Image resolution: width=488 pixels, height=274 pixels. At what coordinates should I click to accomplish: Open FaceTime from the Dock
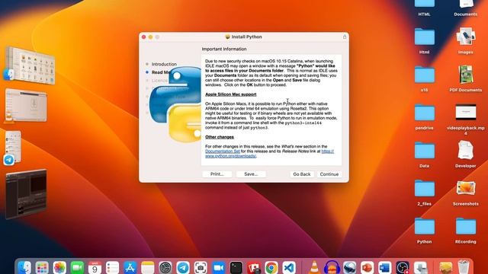[77, 267]
